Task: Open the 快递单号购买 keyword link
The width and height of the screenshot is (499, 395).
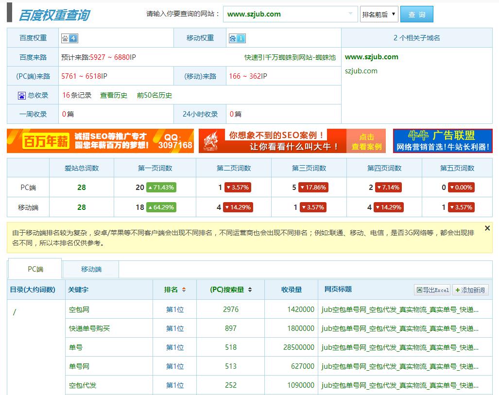Action: point(89,328)
